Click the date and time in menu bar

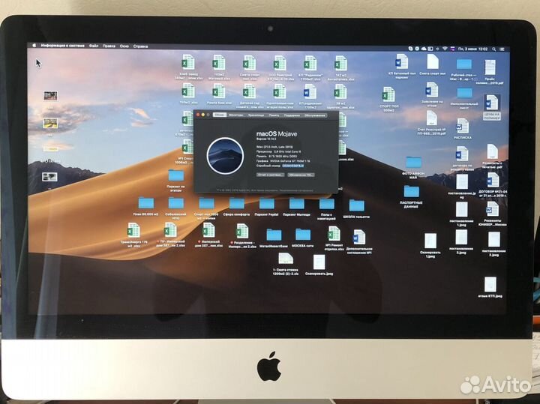pyautogui.click(x=472, y=49)
